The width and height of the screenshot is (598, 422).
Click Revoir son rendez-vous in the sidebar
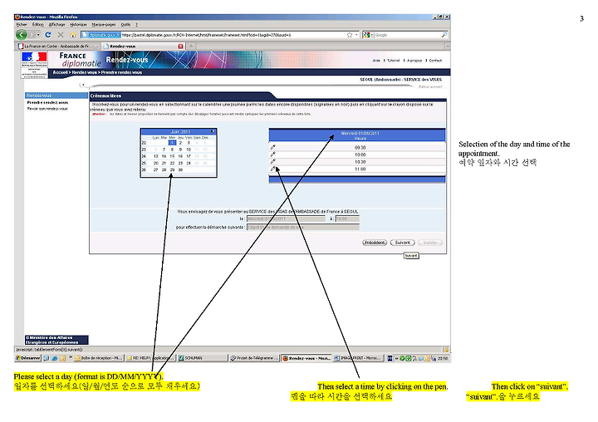(47, 109)
